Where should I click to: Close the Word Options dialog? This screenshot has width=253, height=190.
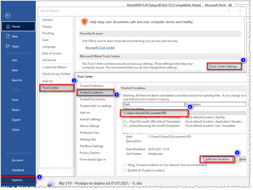240,11
